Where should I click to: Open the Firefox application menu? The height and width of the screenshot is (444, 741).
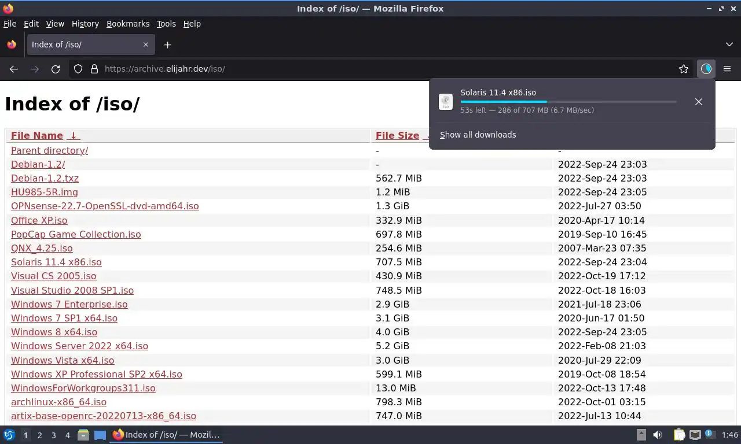click(x=727, y=69)
